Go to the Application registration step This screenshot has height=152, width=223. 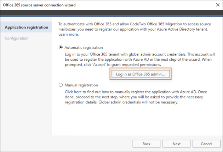click(x=26, y=27)
